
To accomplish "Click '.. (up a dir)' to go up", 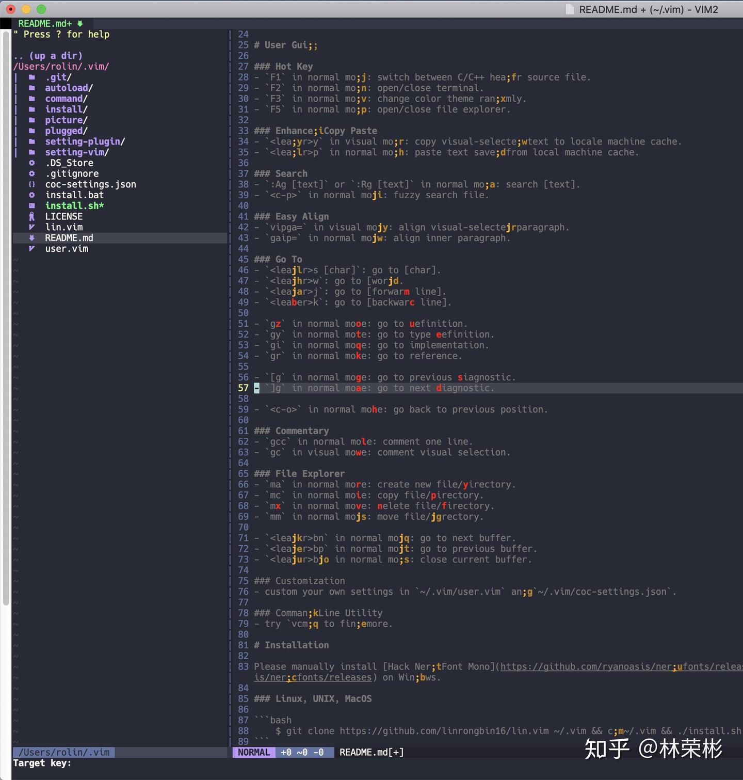I will (x=49, y=55).
